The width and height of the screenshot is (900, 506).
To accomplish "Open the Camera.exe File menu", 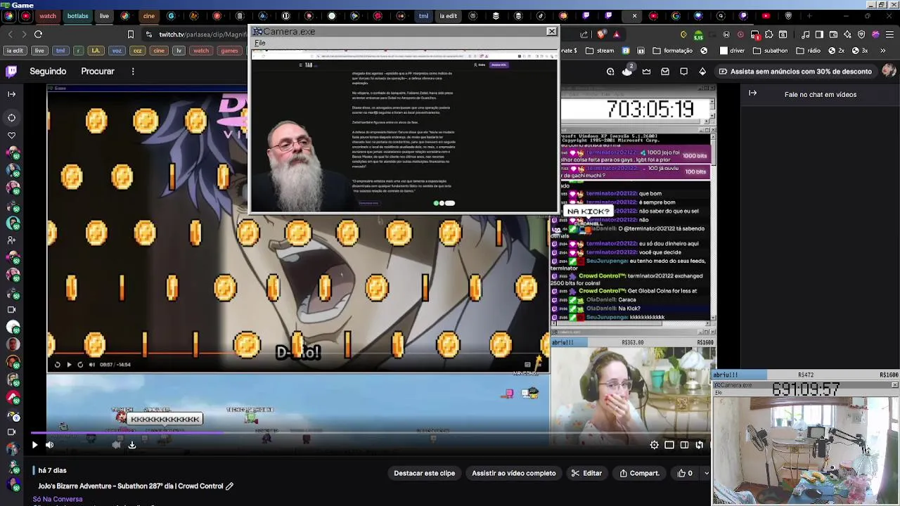I will point(260,43).
